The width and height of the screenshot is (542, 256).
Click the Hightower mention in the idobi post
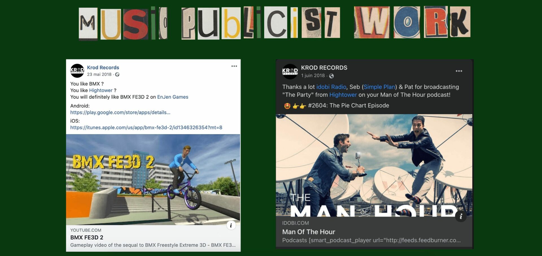coord(343,95)
